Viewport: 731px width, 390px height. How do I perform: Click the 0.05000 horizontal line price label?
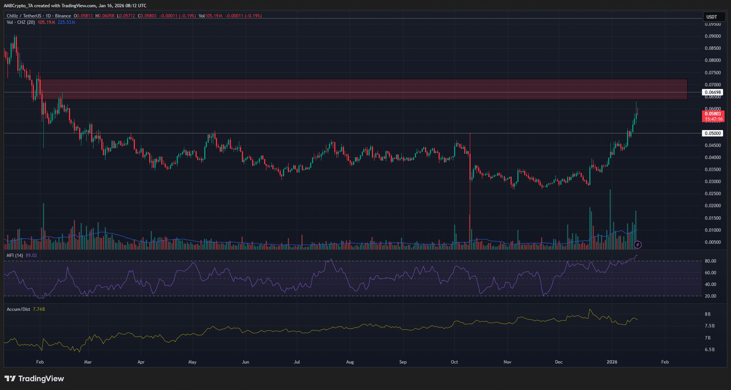tap(713, 133)
